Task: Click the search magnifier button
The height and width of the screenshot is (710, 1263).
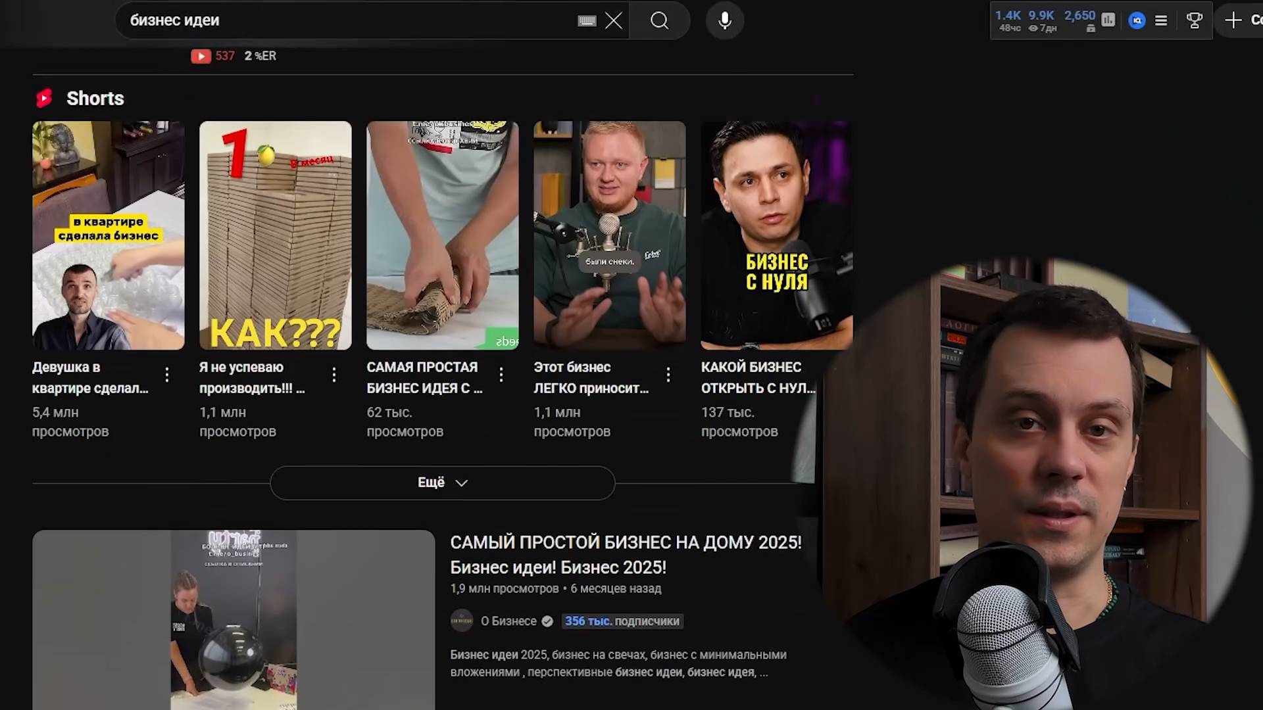Action: coord(659,21)
